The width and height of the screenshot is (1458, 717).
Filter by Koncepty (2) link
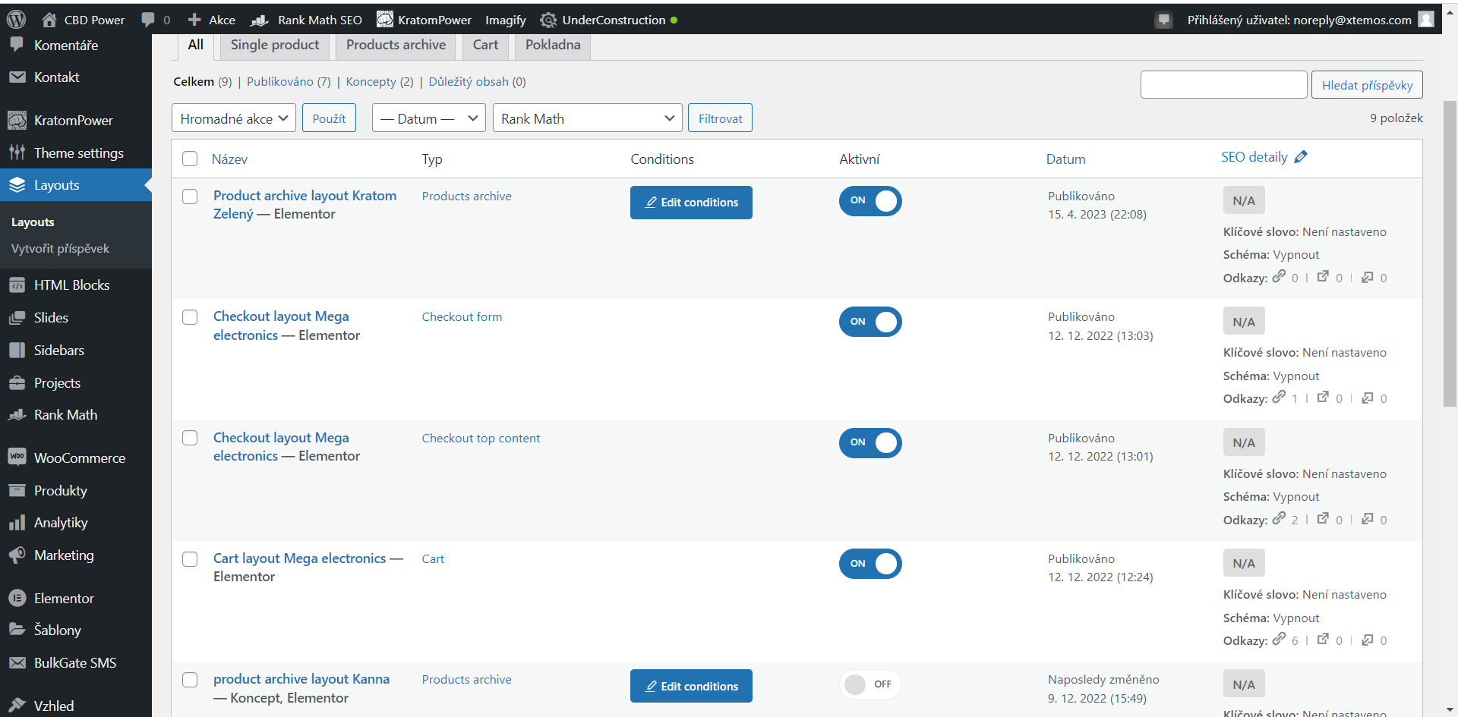pyautogui.click(x=380, y=82)
